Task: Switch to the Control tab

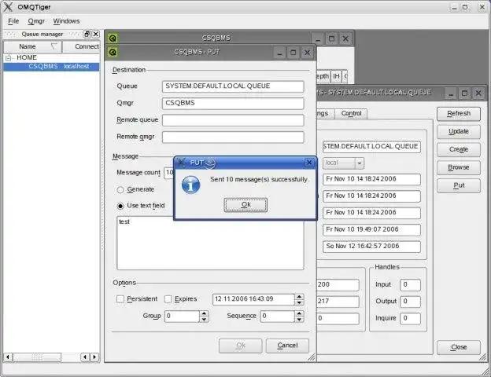Action: pos(351,113)
